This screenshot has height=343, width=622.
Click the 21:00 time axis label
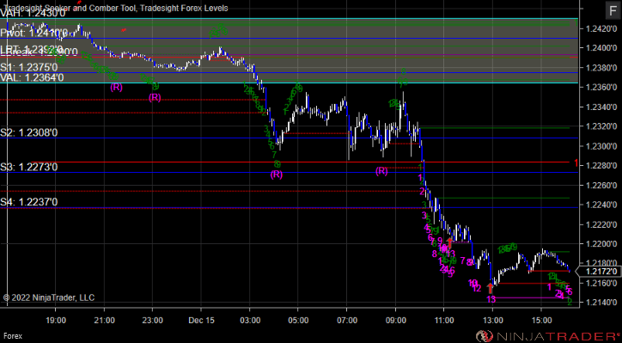[104, 320]
